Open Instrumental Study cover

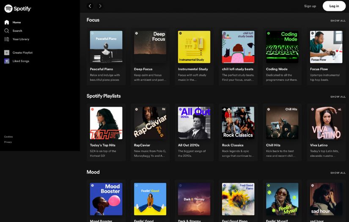coord(194,47)
